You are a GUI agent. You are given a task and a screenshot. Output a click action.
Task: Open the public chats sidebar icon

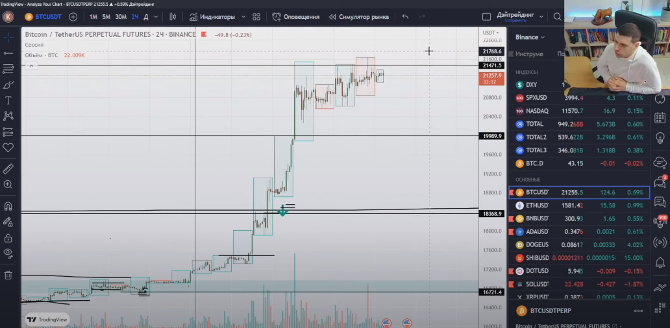(660, 161)
